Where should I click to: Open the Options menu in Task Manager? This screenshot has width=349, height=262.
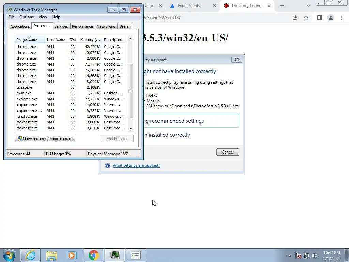(27, 17)
